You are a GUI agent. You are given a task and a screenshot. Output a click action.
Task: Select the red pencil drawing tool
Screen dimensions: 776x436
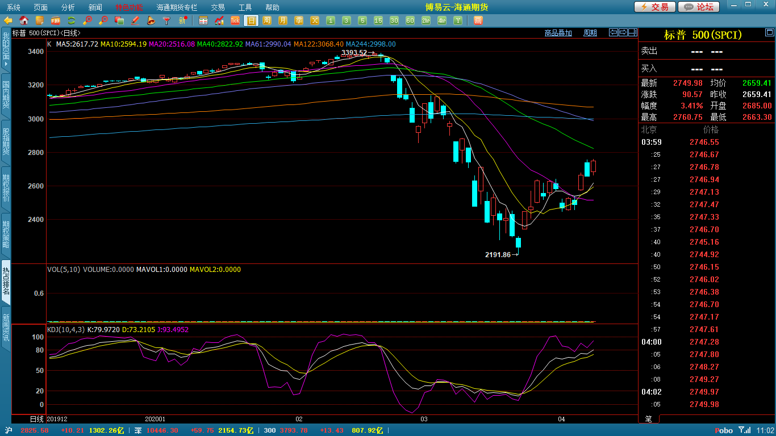[135, 20]
